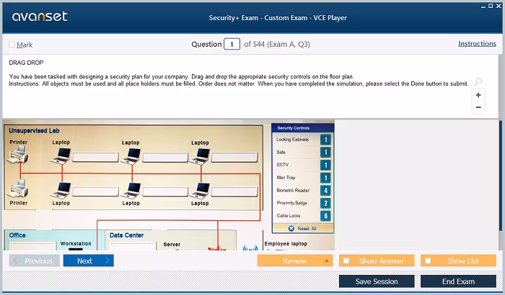505x295 pixels.
Task: Go to the Next question
Action: 89,260
